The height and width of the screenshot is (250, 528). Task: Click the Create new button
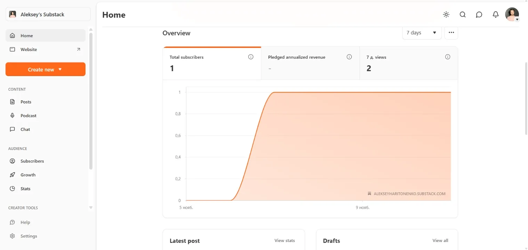pyautogui.click(x=46, y=69)
